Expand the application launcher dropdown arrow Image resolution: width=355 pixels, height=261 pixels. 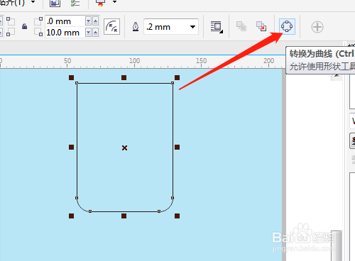[x=114, y=2]
